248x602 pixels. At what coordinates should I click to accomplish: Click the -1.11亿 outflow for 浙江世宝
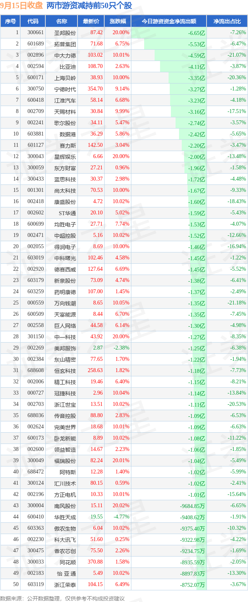click(197, 405)
